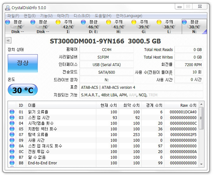Viewport: 213px width, 176px height.
Task: Click the status orb for attribute 05
Action: (12, 129)
